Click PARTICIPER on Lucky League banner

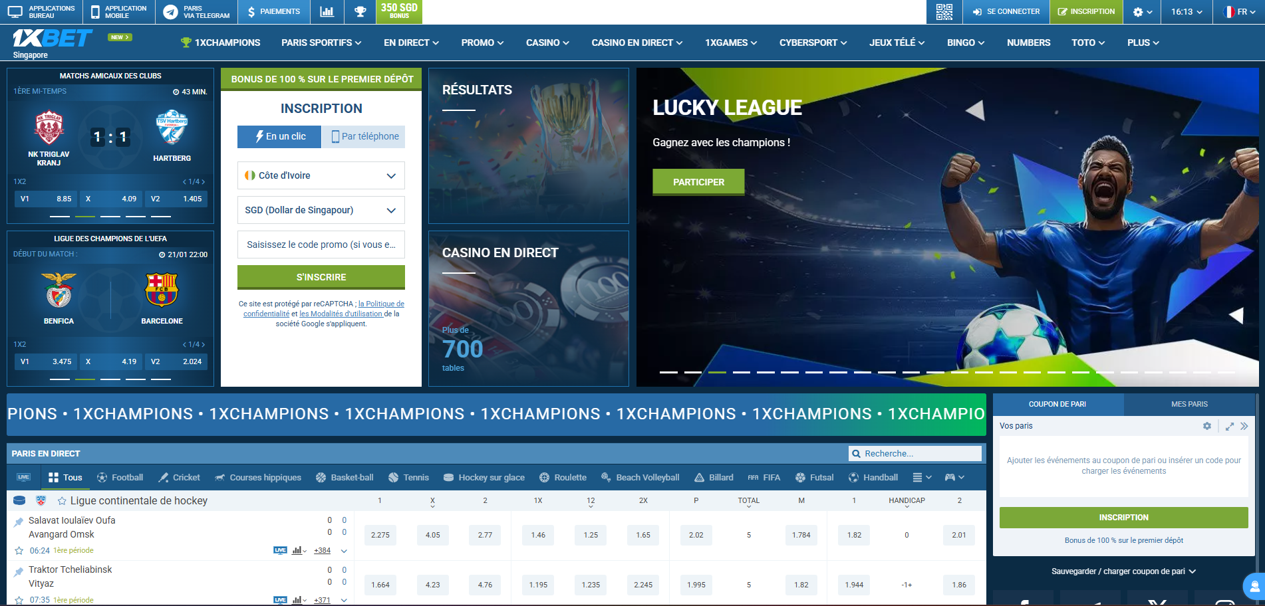[x=698, y=182]
